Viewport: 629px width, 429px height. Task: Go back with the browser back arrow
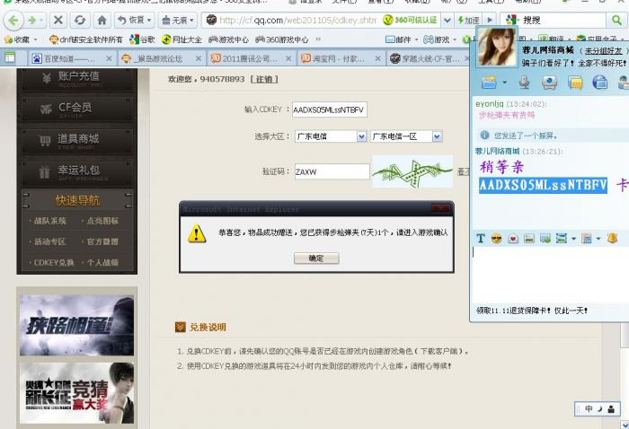click(x=14, y=20)
